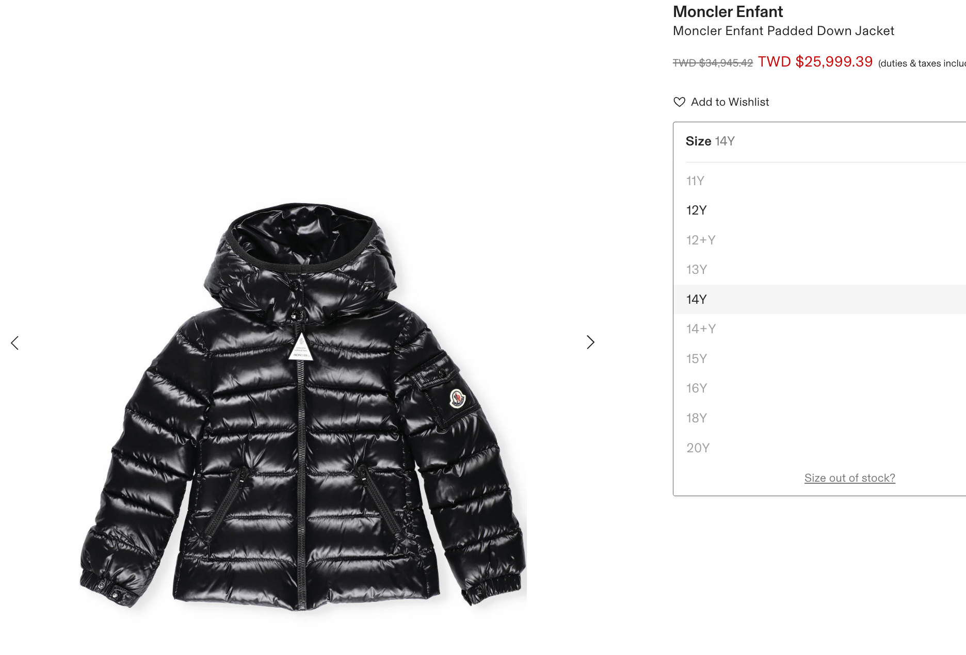Image resolution: width=966 pixels, height=655 pixels.
Task: Select size 14+Y
Action: click(x=819, y=329)
